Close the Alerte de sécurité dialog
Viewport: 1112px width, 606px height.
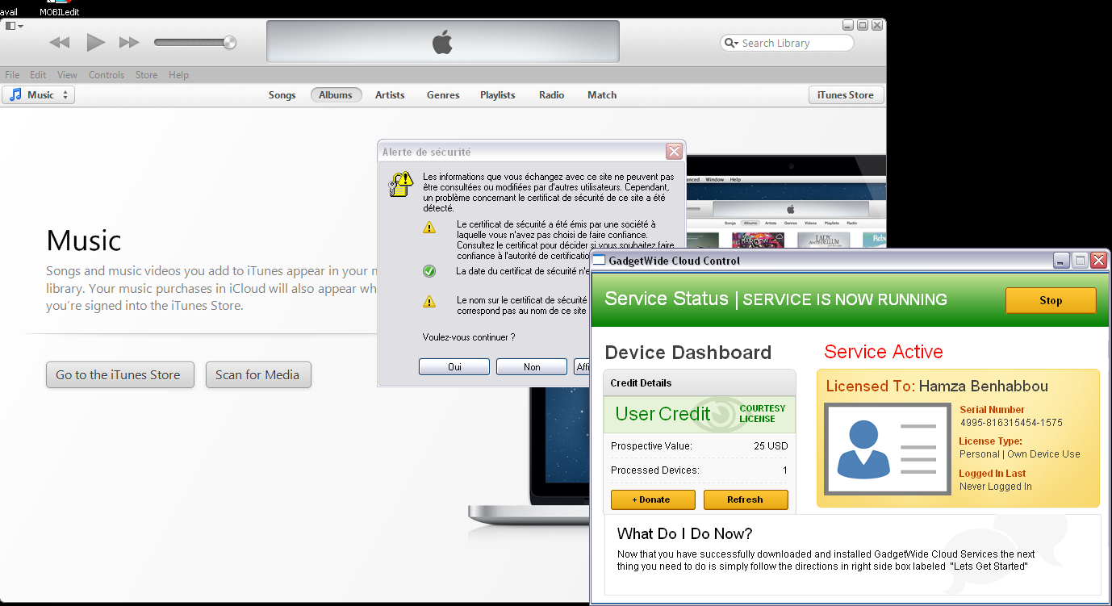(x=674, y=151)
